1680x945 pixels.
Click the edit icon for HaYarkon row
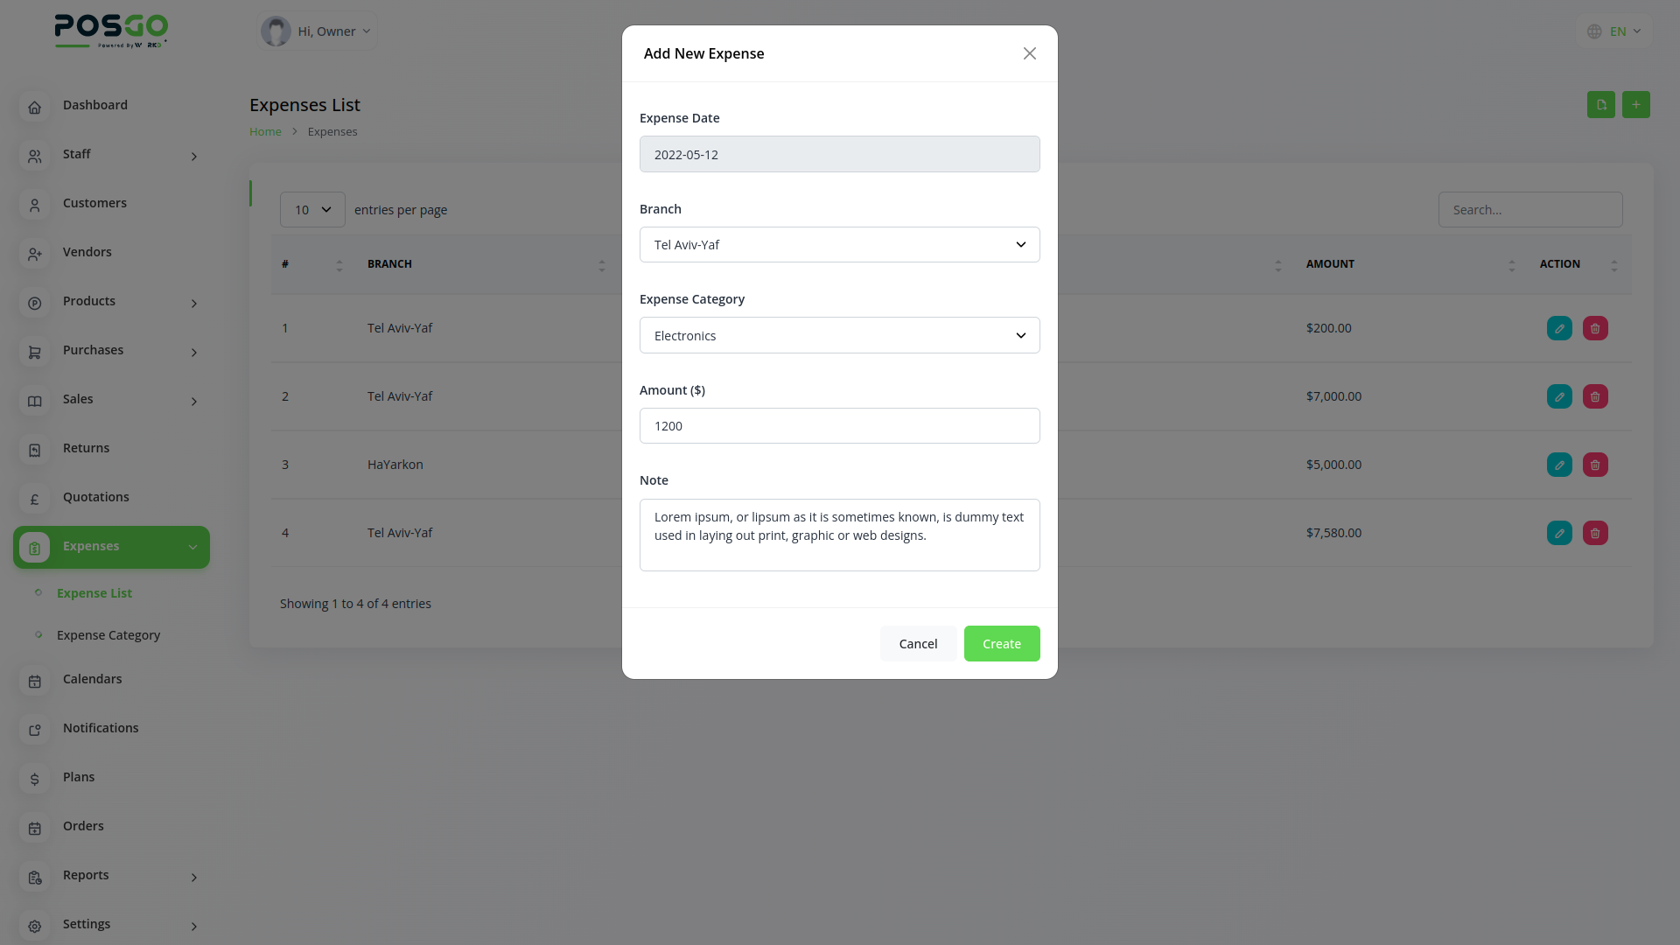[x=1559, y=465]
